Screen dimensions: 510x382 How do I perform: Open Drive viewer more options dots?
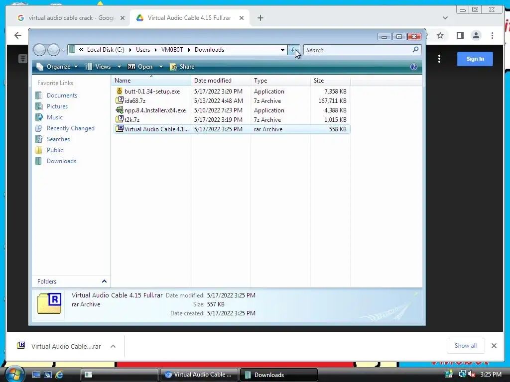[439, 59]
